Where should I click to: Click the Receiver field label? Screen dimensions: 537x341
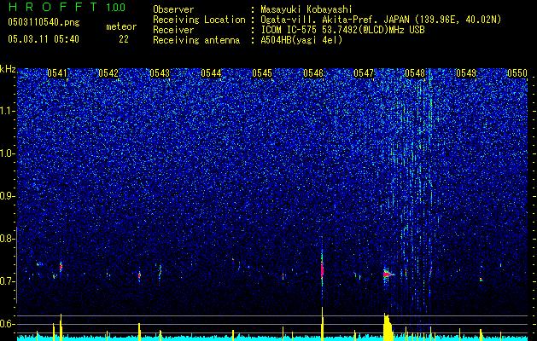tap(173, 30)
